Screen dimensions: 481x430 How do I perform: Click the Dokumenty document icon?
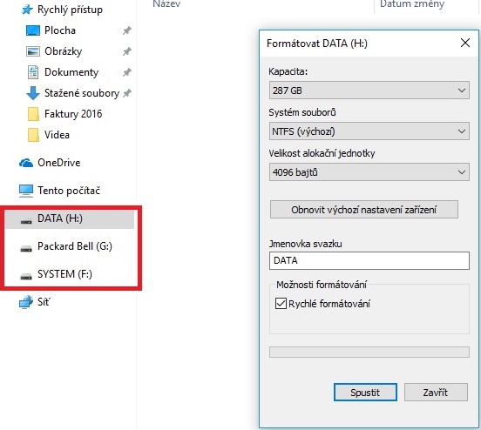click(x=33, y=72)
